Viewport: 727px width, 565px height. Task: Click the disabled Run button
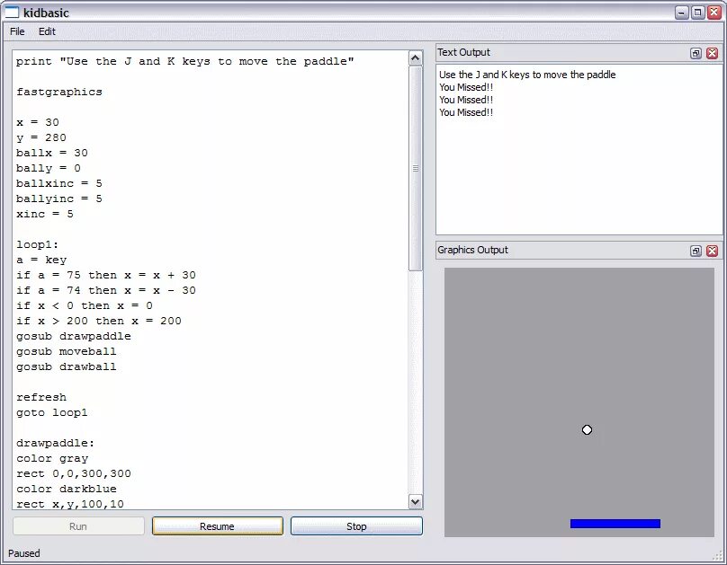tap(78, 526)
